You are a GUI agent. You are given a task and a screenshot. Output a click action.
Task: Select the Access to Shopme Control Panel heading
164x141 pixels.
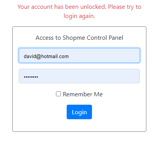click(79, 38)
